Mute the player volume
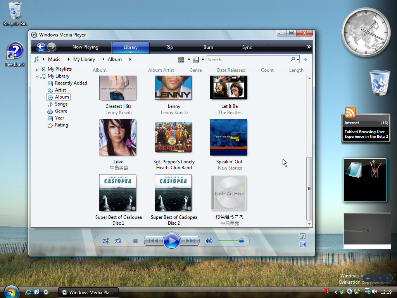The width and height of the screenshot is (397, 298). point(209,241)
